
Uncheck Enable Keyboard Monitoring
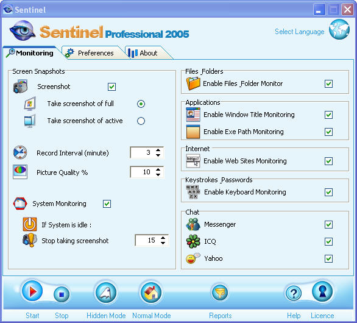point(328,192)
